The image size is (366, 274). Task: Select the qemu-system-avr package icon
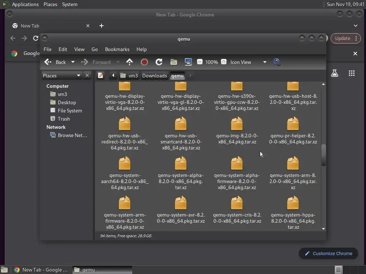click(x=180, y=203)
